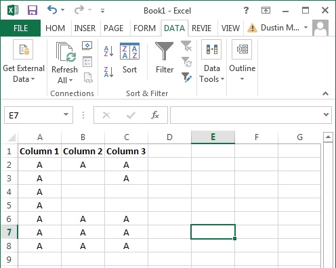The height and width of the screenshot is (268, 336).
Task: Expand the formula bar
Action: (x=326, y=114)
